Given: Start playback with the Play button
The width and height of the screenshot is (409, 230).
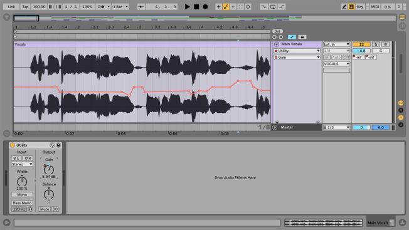Looking at the screenshot, I should 188,7.
